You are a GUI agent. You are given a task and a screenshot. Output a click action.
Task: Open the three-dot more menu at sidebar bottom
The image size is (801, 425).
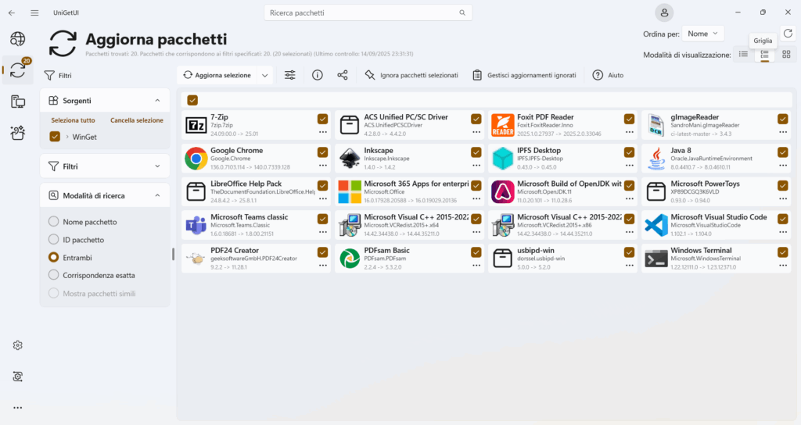click(18, 408)
